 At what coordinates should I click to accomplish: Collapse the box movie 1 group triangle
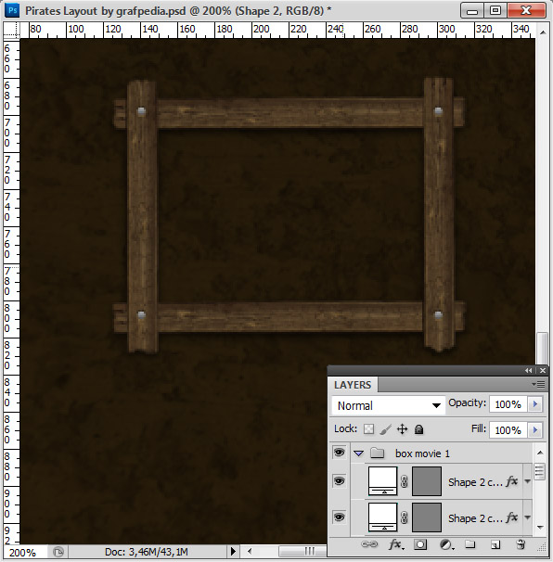coord(359,453)
